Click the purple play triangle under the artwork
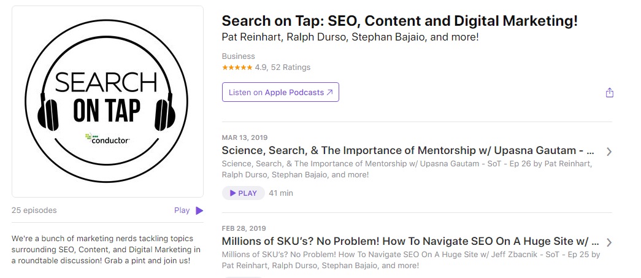The width and height of the screenshot is (641, 278). (x=199, y=210)
